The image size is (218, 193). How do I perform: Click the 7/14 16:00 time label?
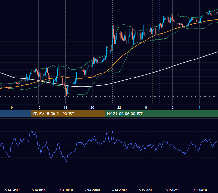(x=39, y=190)
